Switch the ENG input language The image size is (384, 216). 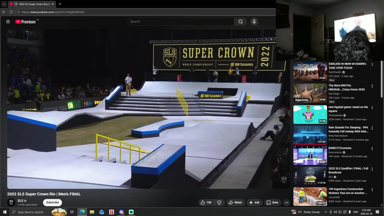[356, 212]
